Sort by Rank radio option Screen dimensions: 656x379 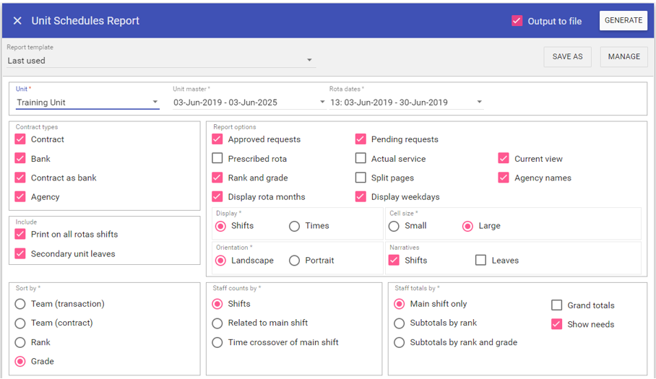point(20,342)
